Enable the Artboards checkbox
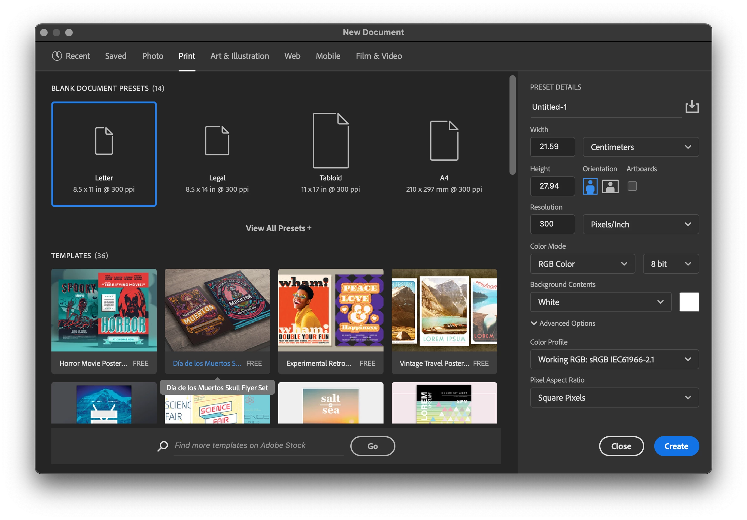This screenshot has height=520, width=747. pos(632,186)
